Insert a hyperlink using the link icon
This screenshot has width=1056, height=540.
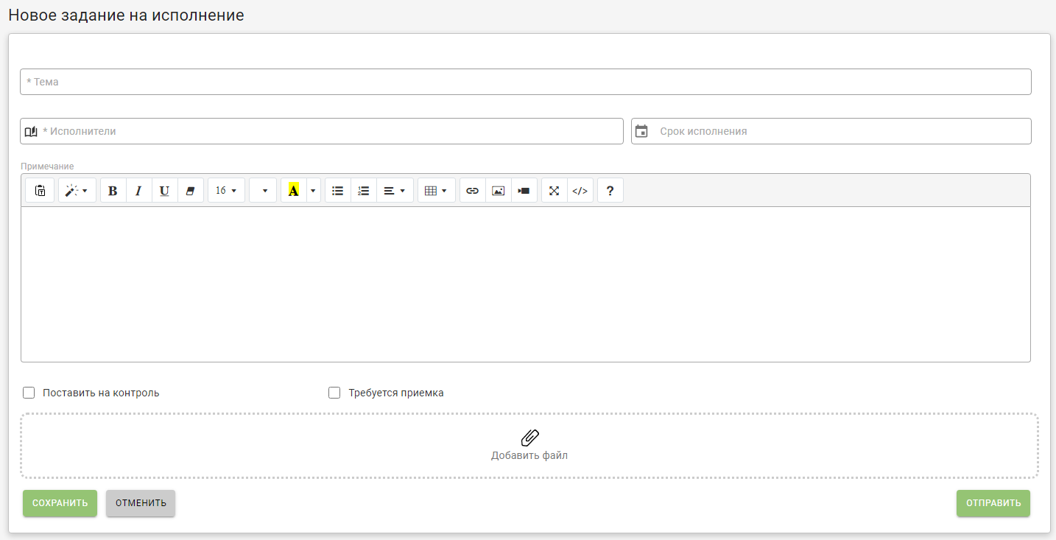click(473, 190)
